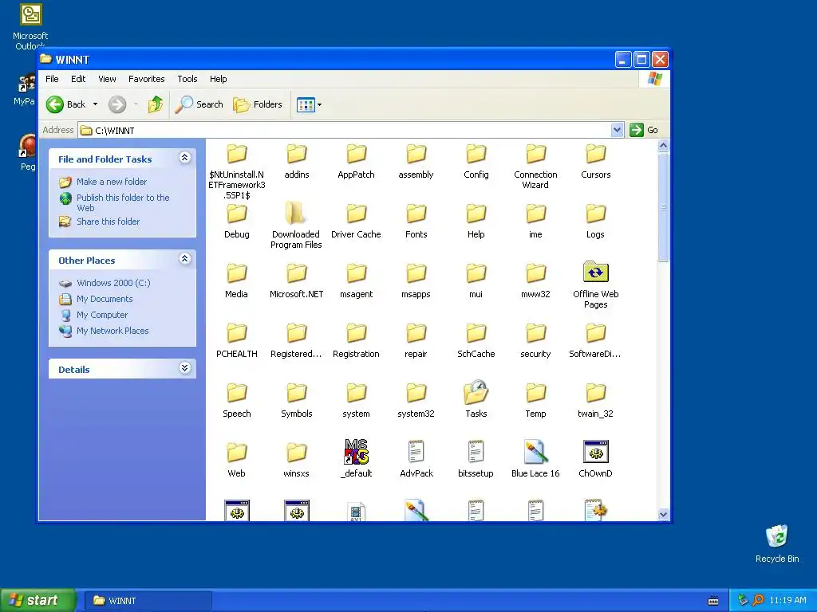
Task: Click Make a new folder link
Action: click(x=112, y=182)
